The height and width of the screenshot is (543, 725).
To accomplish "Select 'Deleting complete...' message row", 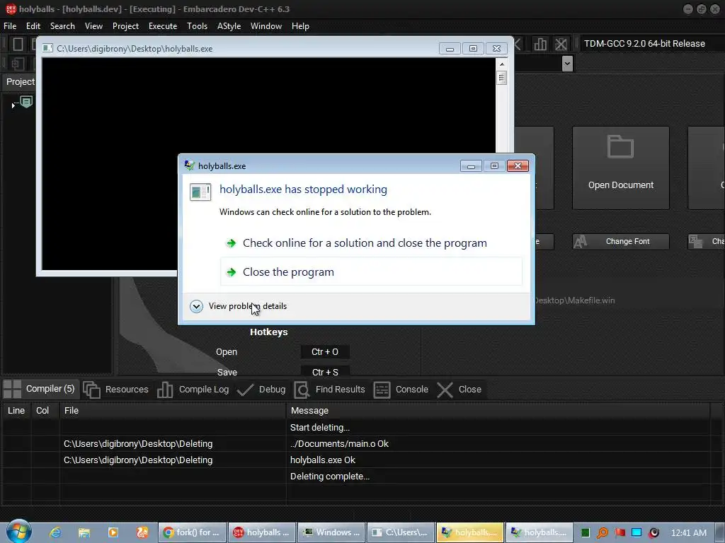I will (x=356, y=476).
